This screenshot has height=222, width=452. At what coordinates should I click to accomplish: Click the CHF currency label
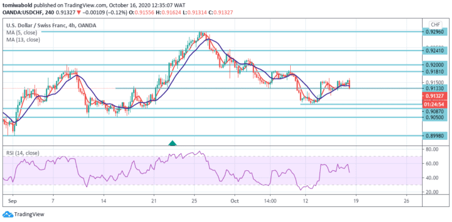(x=436, y=24)
